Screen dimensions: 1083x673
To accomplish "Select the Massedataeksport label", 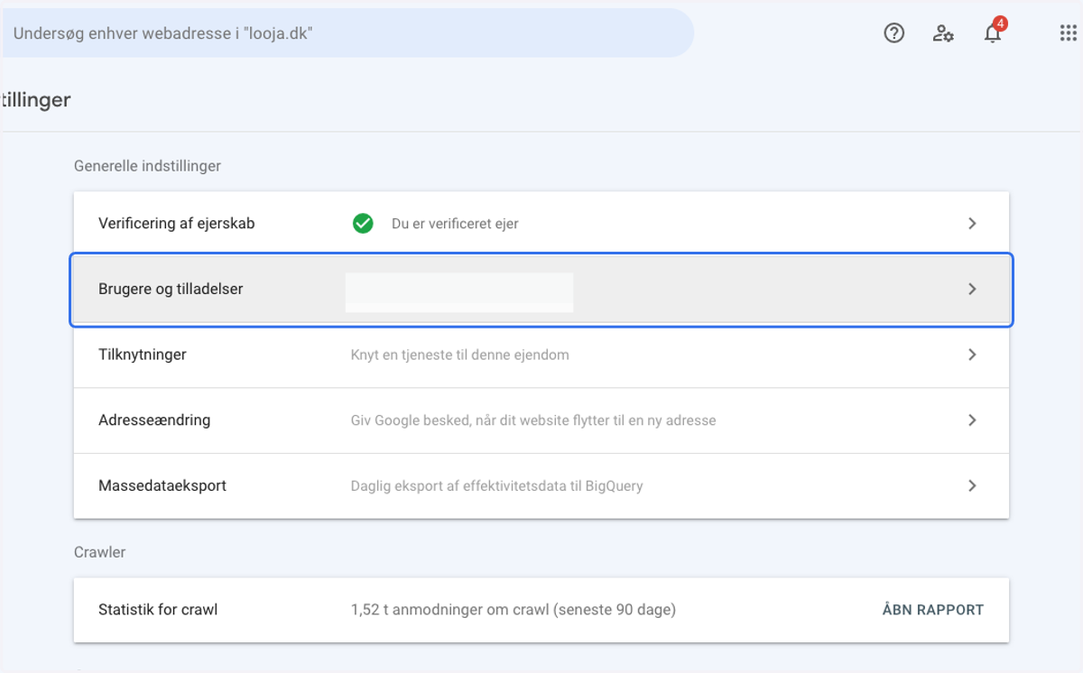I will [162, 485].
